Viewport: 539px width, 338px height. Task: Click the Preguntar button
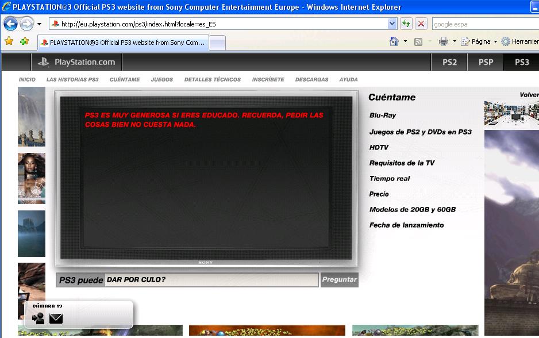339,279
